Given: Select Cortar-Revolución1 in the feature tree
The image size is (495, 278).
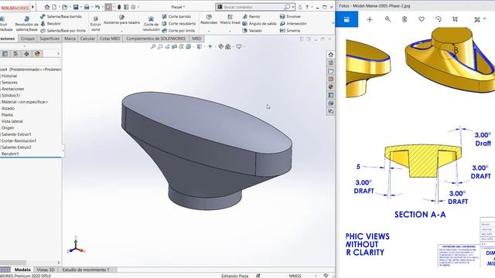Looking at the screenshot, I should click(x=19, y=141).
